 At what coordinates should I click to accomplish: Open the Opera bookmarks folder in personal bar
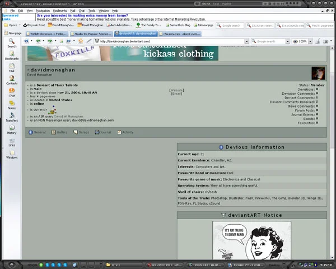pos(12,25)
